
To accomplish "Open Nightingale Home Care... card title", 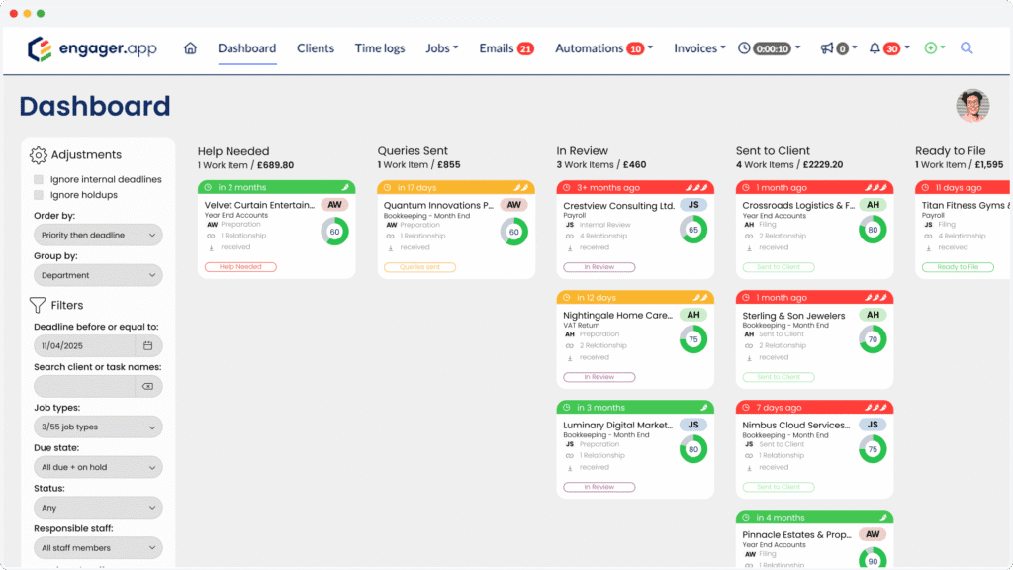I will point(618,316).
